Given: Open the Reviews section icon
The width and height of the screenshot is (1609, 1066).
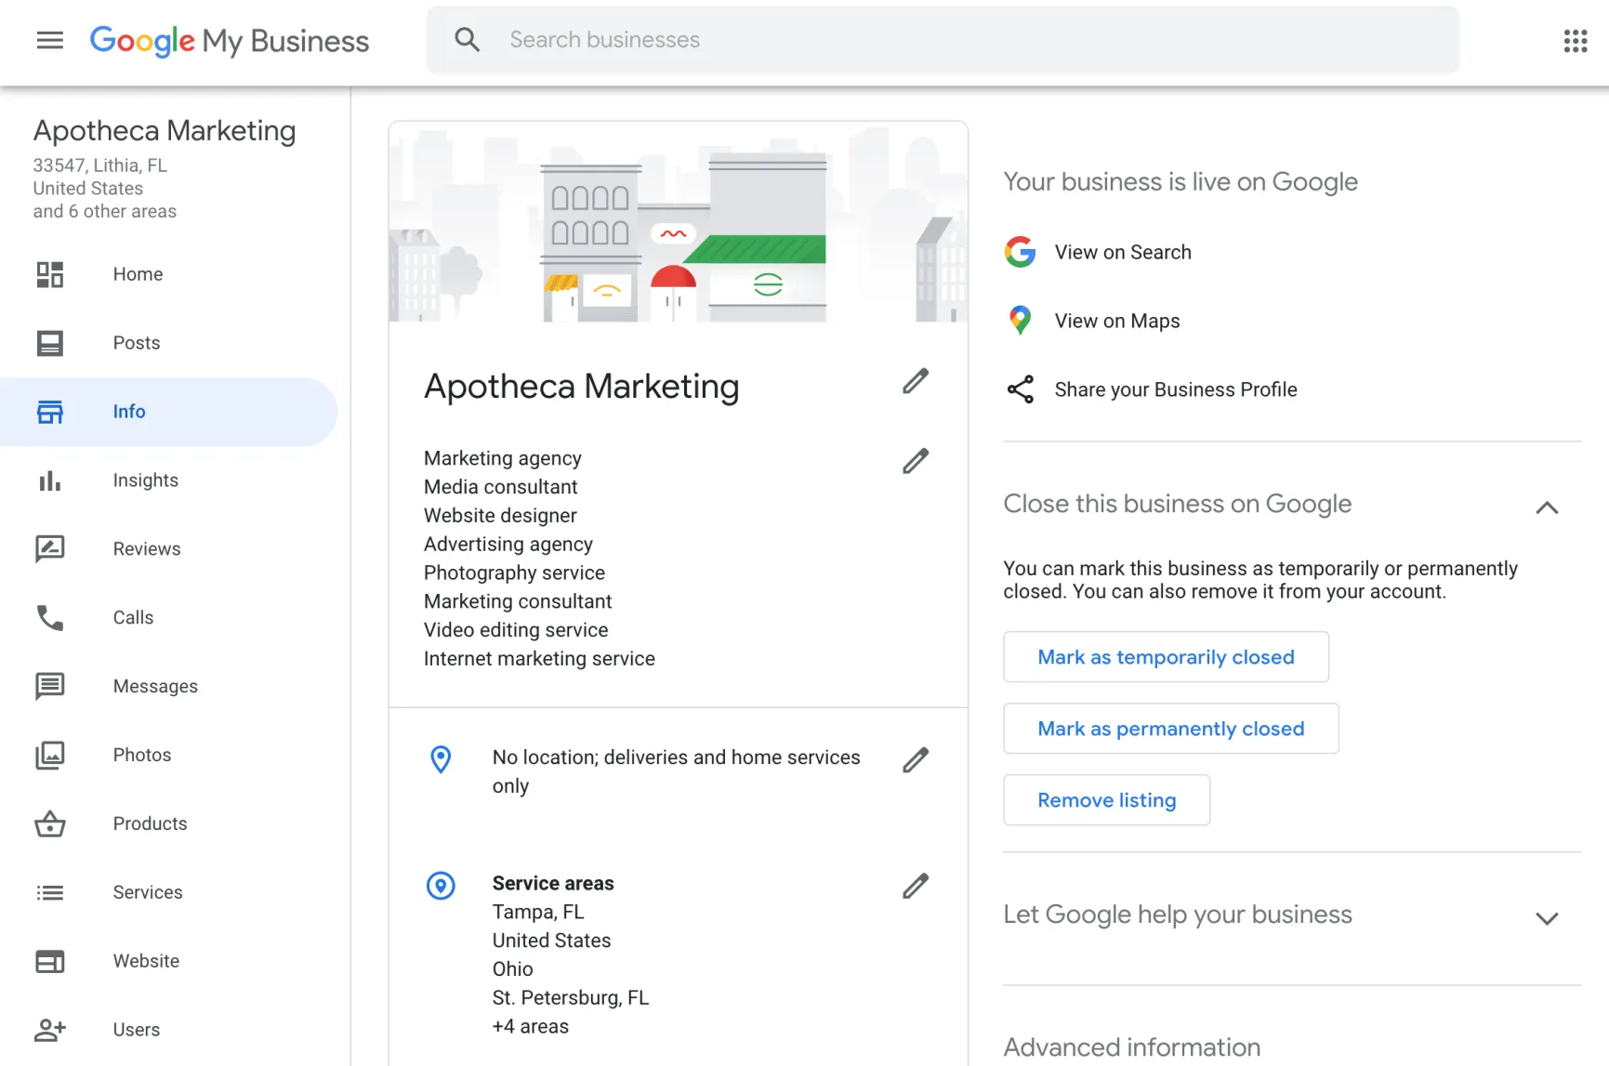Looking at the screenshot, I should point(49,548).
